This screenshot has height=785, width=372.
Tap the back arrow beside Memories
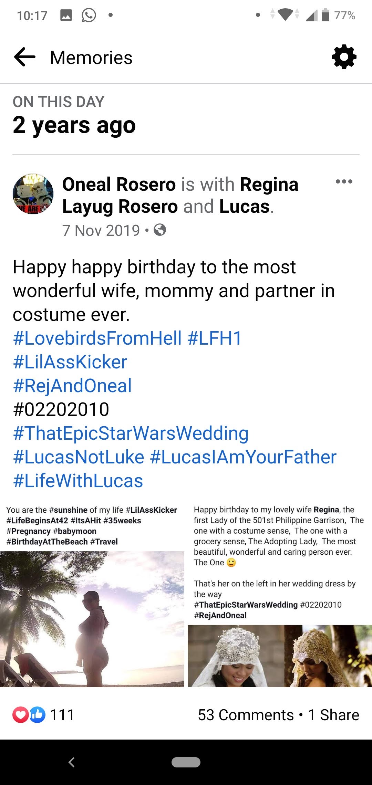[x=25, y=57]
